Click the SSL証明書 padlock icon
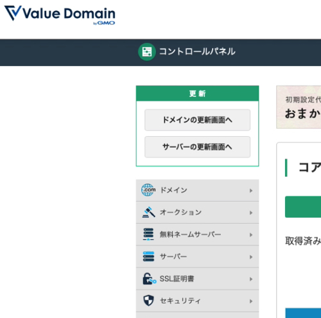The height and width of the screenshot is (318, 321). (x=149, y=279)
